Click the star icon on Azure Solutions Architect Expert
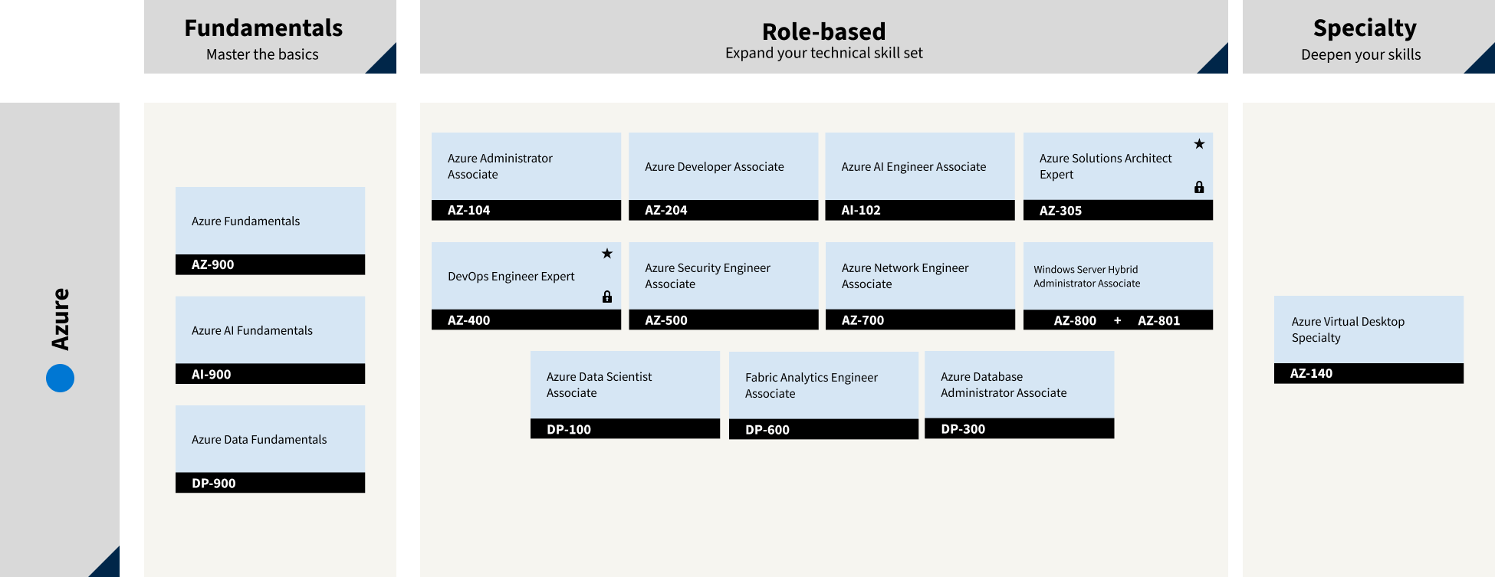Screen dimensions: 1495x577 point(1199,144)
